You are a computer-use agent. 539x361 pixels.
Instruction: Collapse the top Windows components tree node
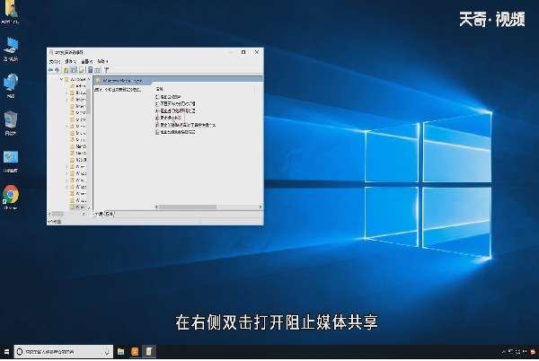(x=61, y=79)
